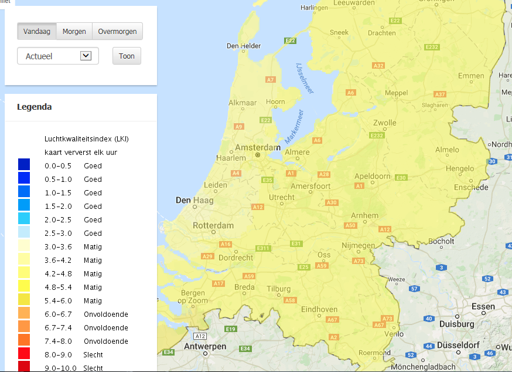Click the A58 highway shield below Tilburg

[290, 300]
